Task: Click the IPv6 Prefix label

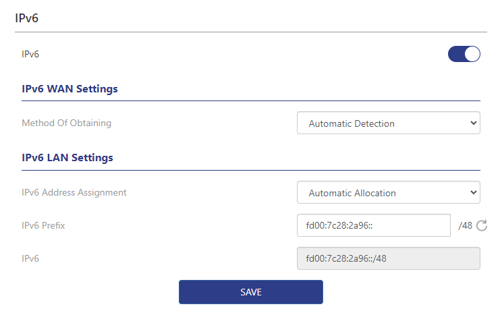Action: coord(43,225)
